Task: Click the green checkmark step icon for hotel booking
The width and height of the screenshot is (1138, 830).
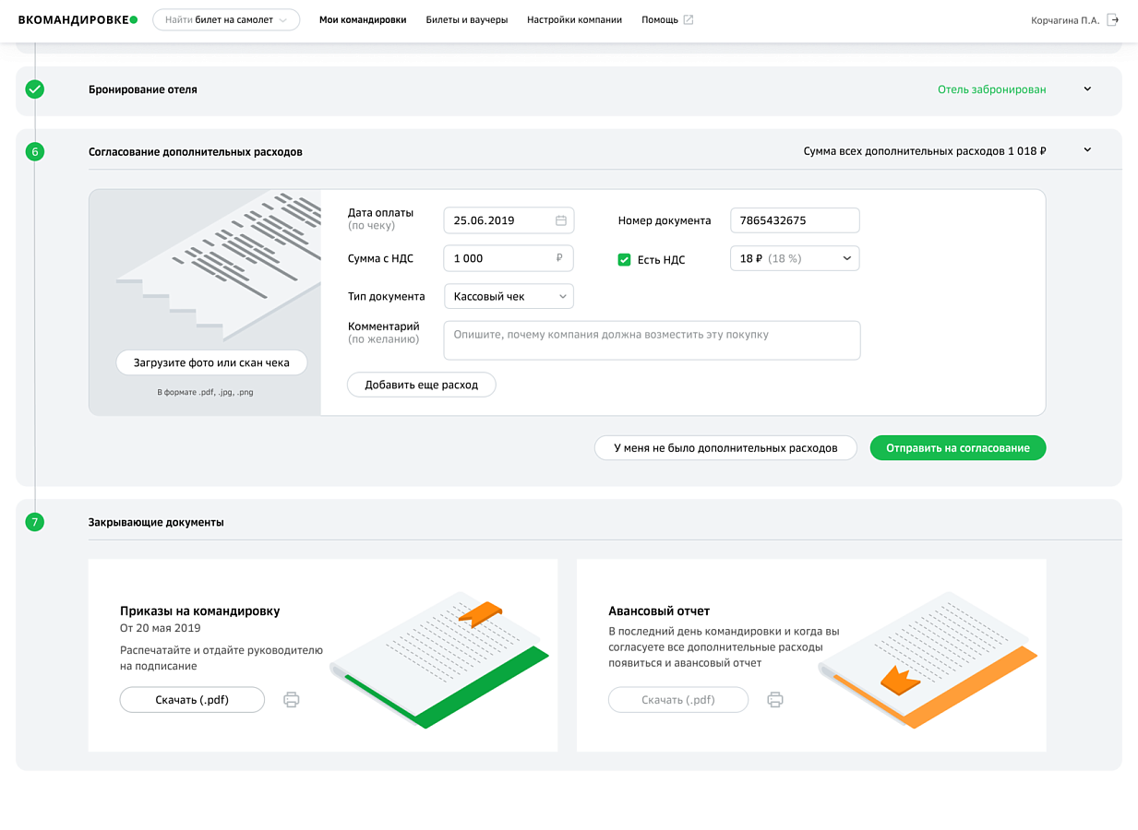Action: pos(34,89)
